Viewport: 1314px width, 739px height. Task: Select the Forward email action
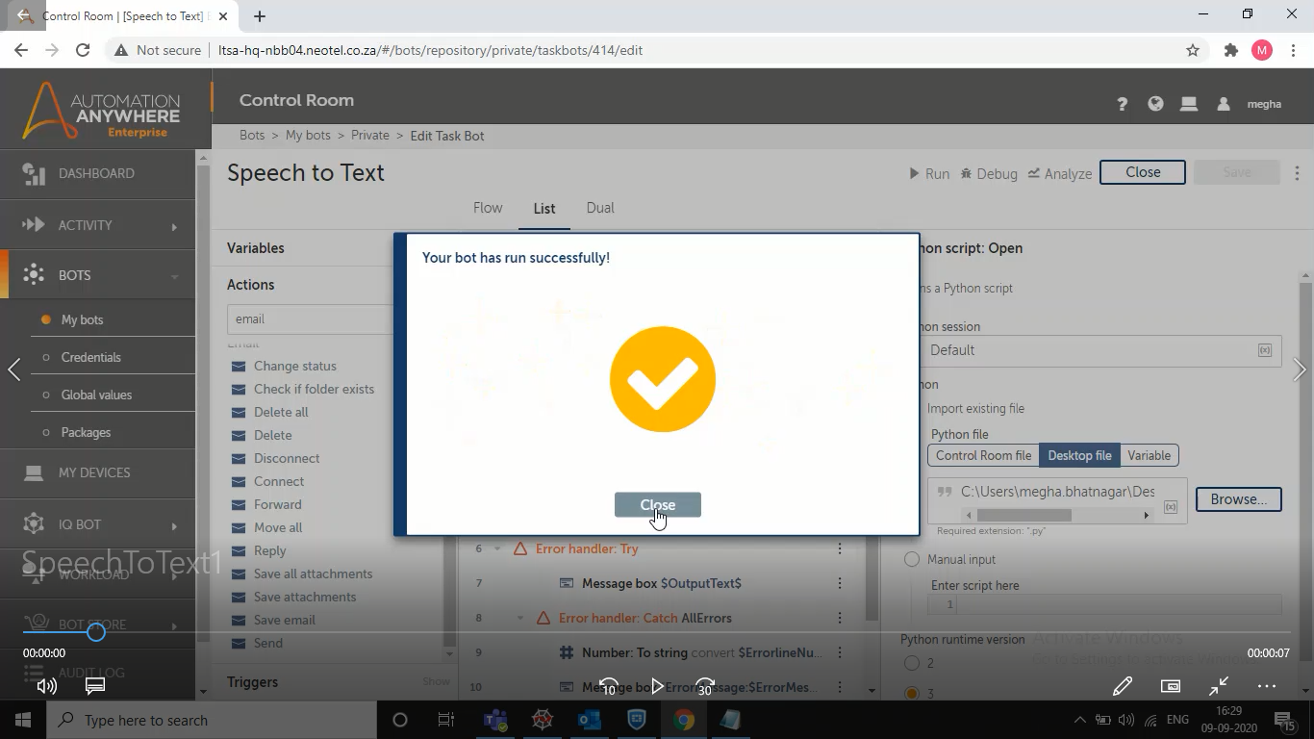click(x=277, y=504)
